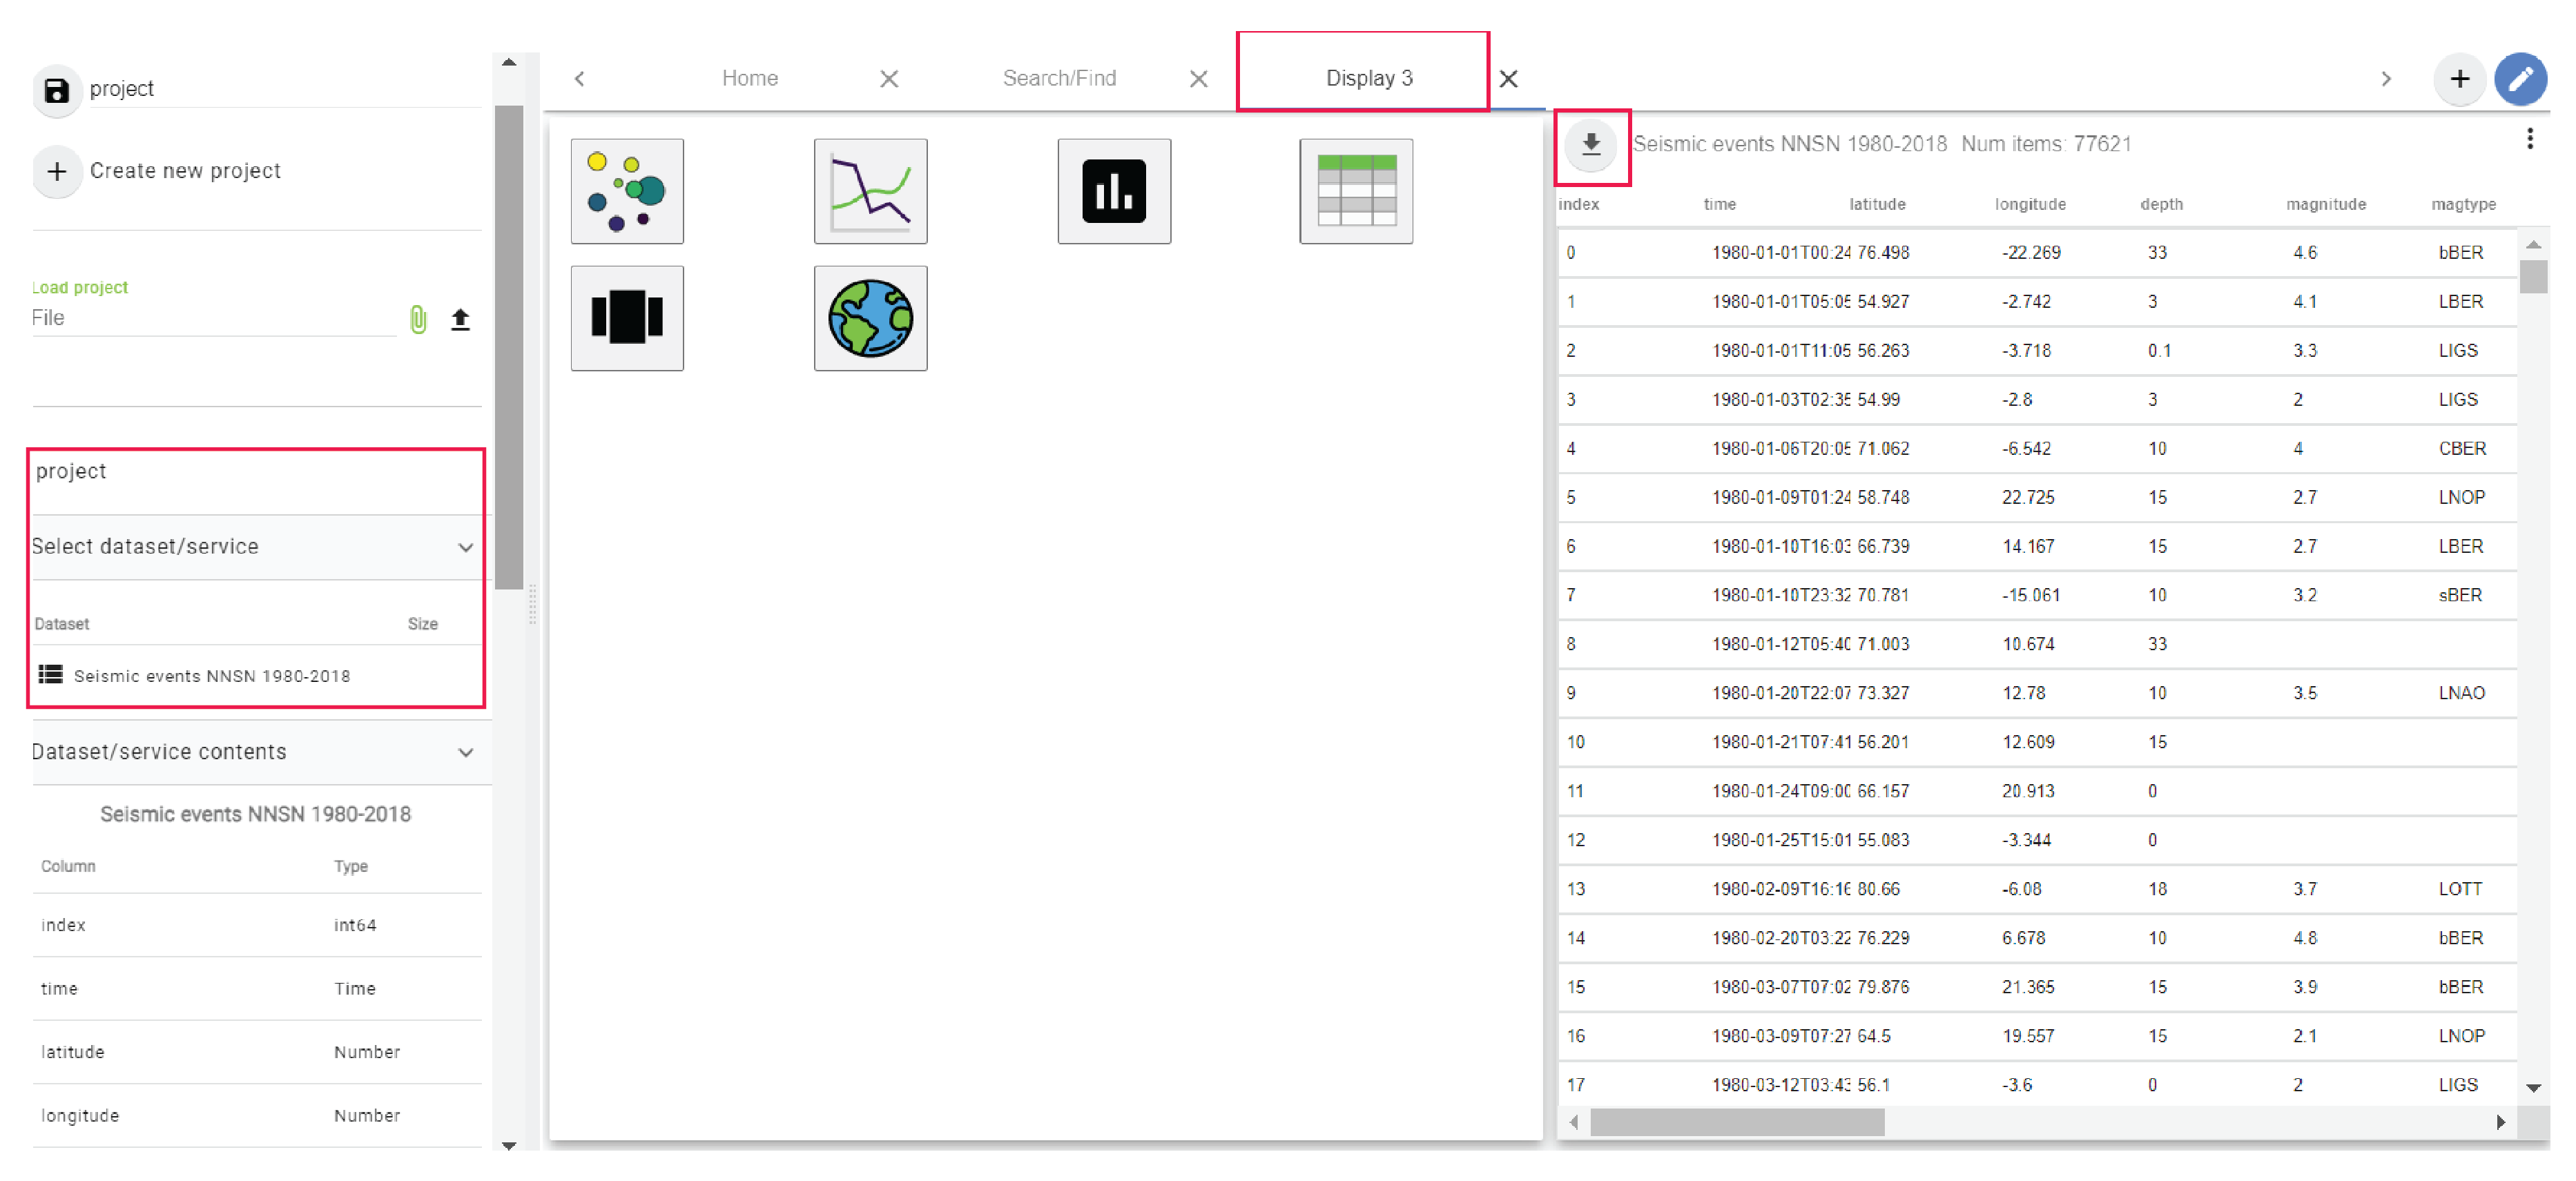
Task: Select the carousel view icon
Action: (x=627, y=318)
